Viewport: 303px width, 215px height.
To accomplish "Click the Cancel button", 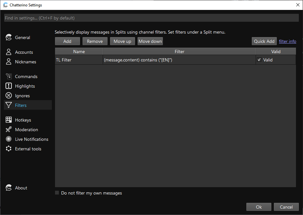I will coord(286,207).
